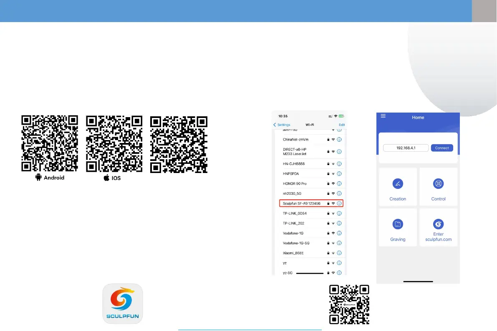Open info icon for TP-LINK_202

pos(339,223)
